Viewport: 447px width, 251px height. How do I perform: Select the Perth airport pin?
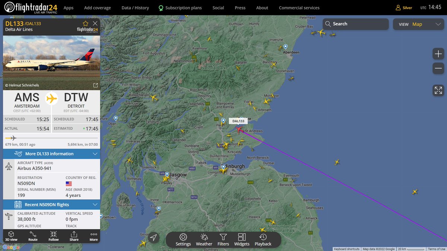tap(223, 121)
